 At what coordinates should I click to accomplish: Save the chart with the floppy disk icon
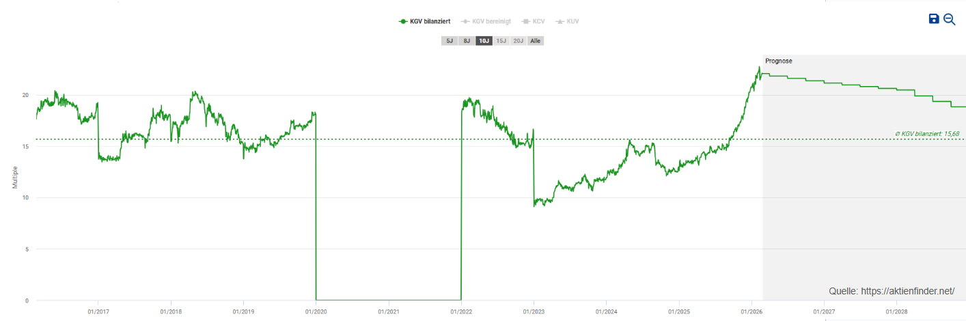(934, 19)
